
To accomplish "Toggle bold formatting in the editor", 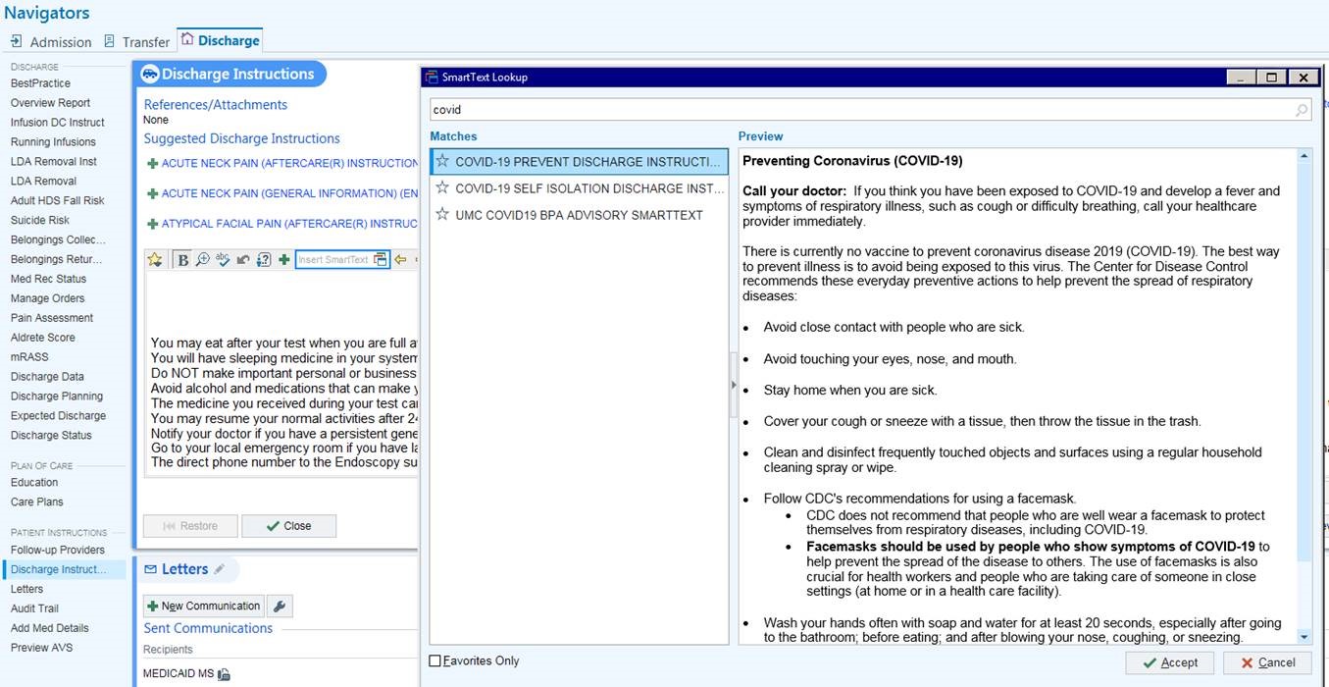I will 182,260.
